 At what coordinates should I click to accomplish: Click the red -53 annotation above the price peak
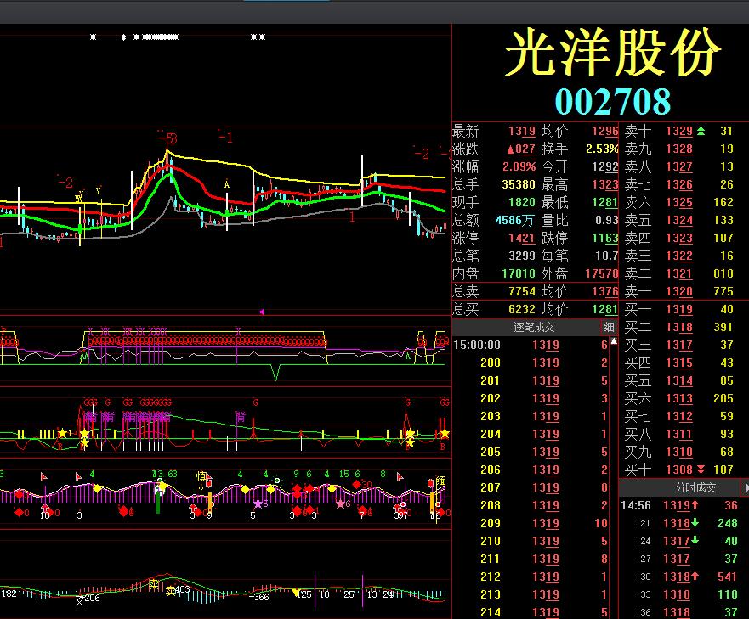(x=168, y=138)
